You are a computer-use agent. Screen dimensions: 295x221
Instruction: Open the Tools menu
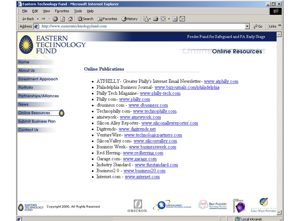tap(78, 11)
